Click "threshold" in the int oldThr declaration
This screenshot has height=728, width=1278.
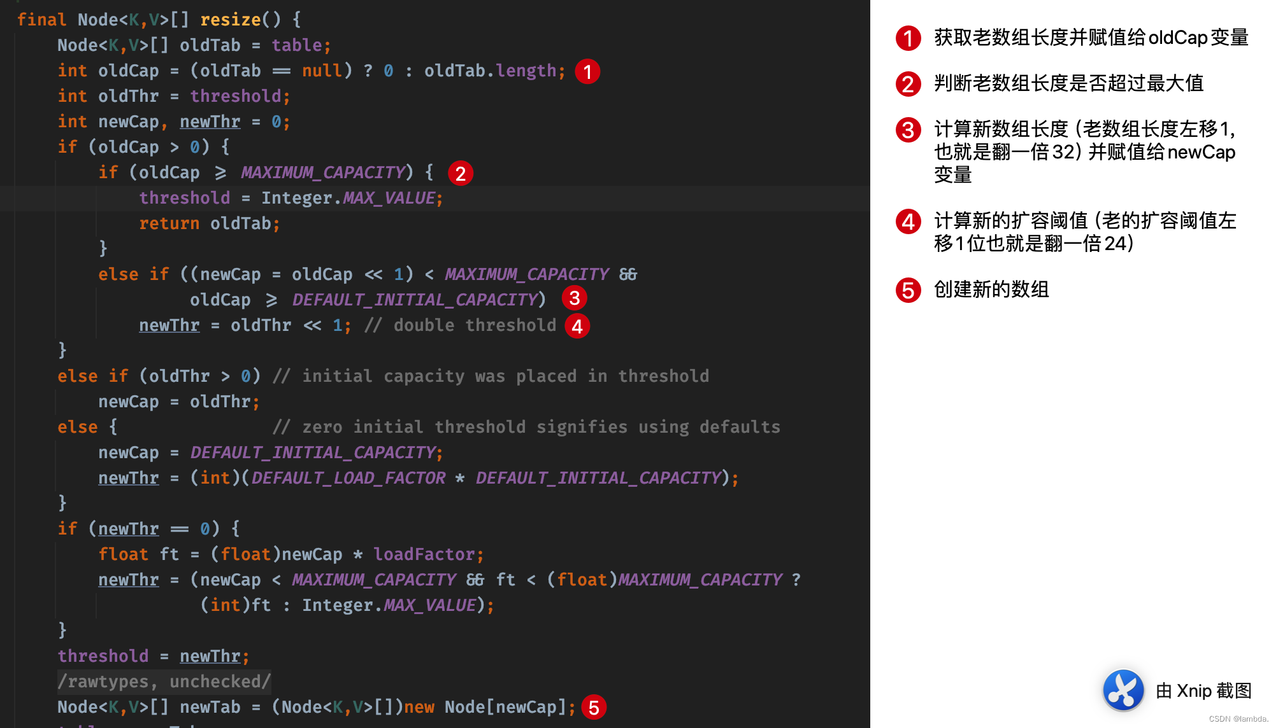(236, 96)
